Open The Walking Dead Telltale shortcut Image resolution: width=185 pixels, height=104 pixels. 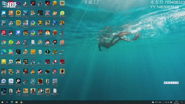[x=3, y=73]
